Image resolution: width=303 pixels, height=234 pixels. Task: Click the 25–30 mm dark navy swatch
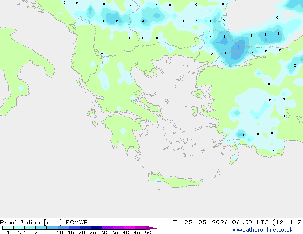pyautogui.click(x=97, y=228)
